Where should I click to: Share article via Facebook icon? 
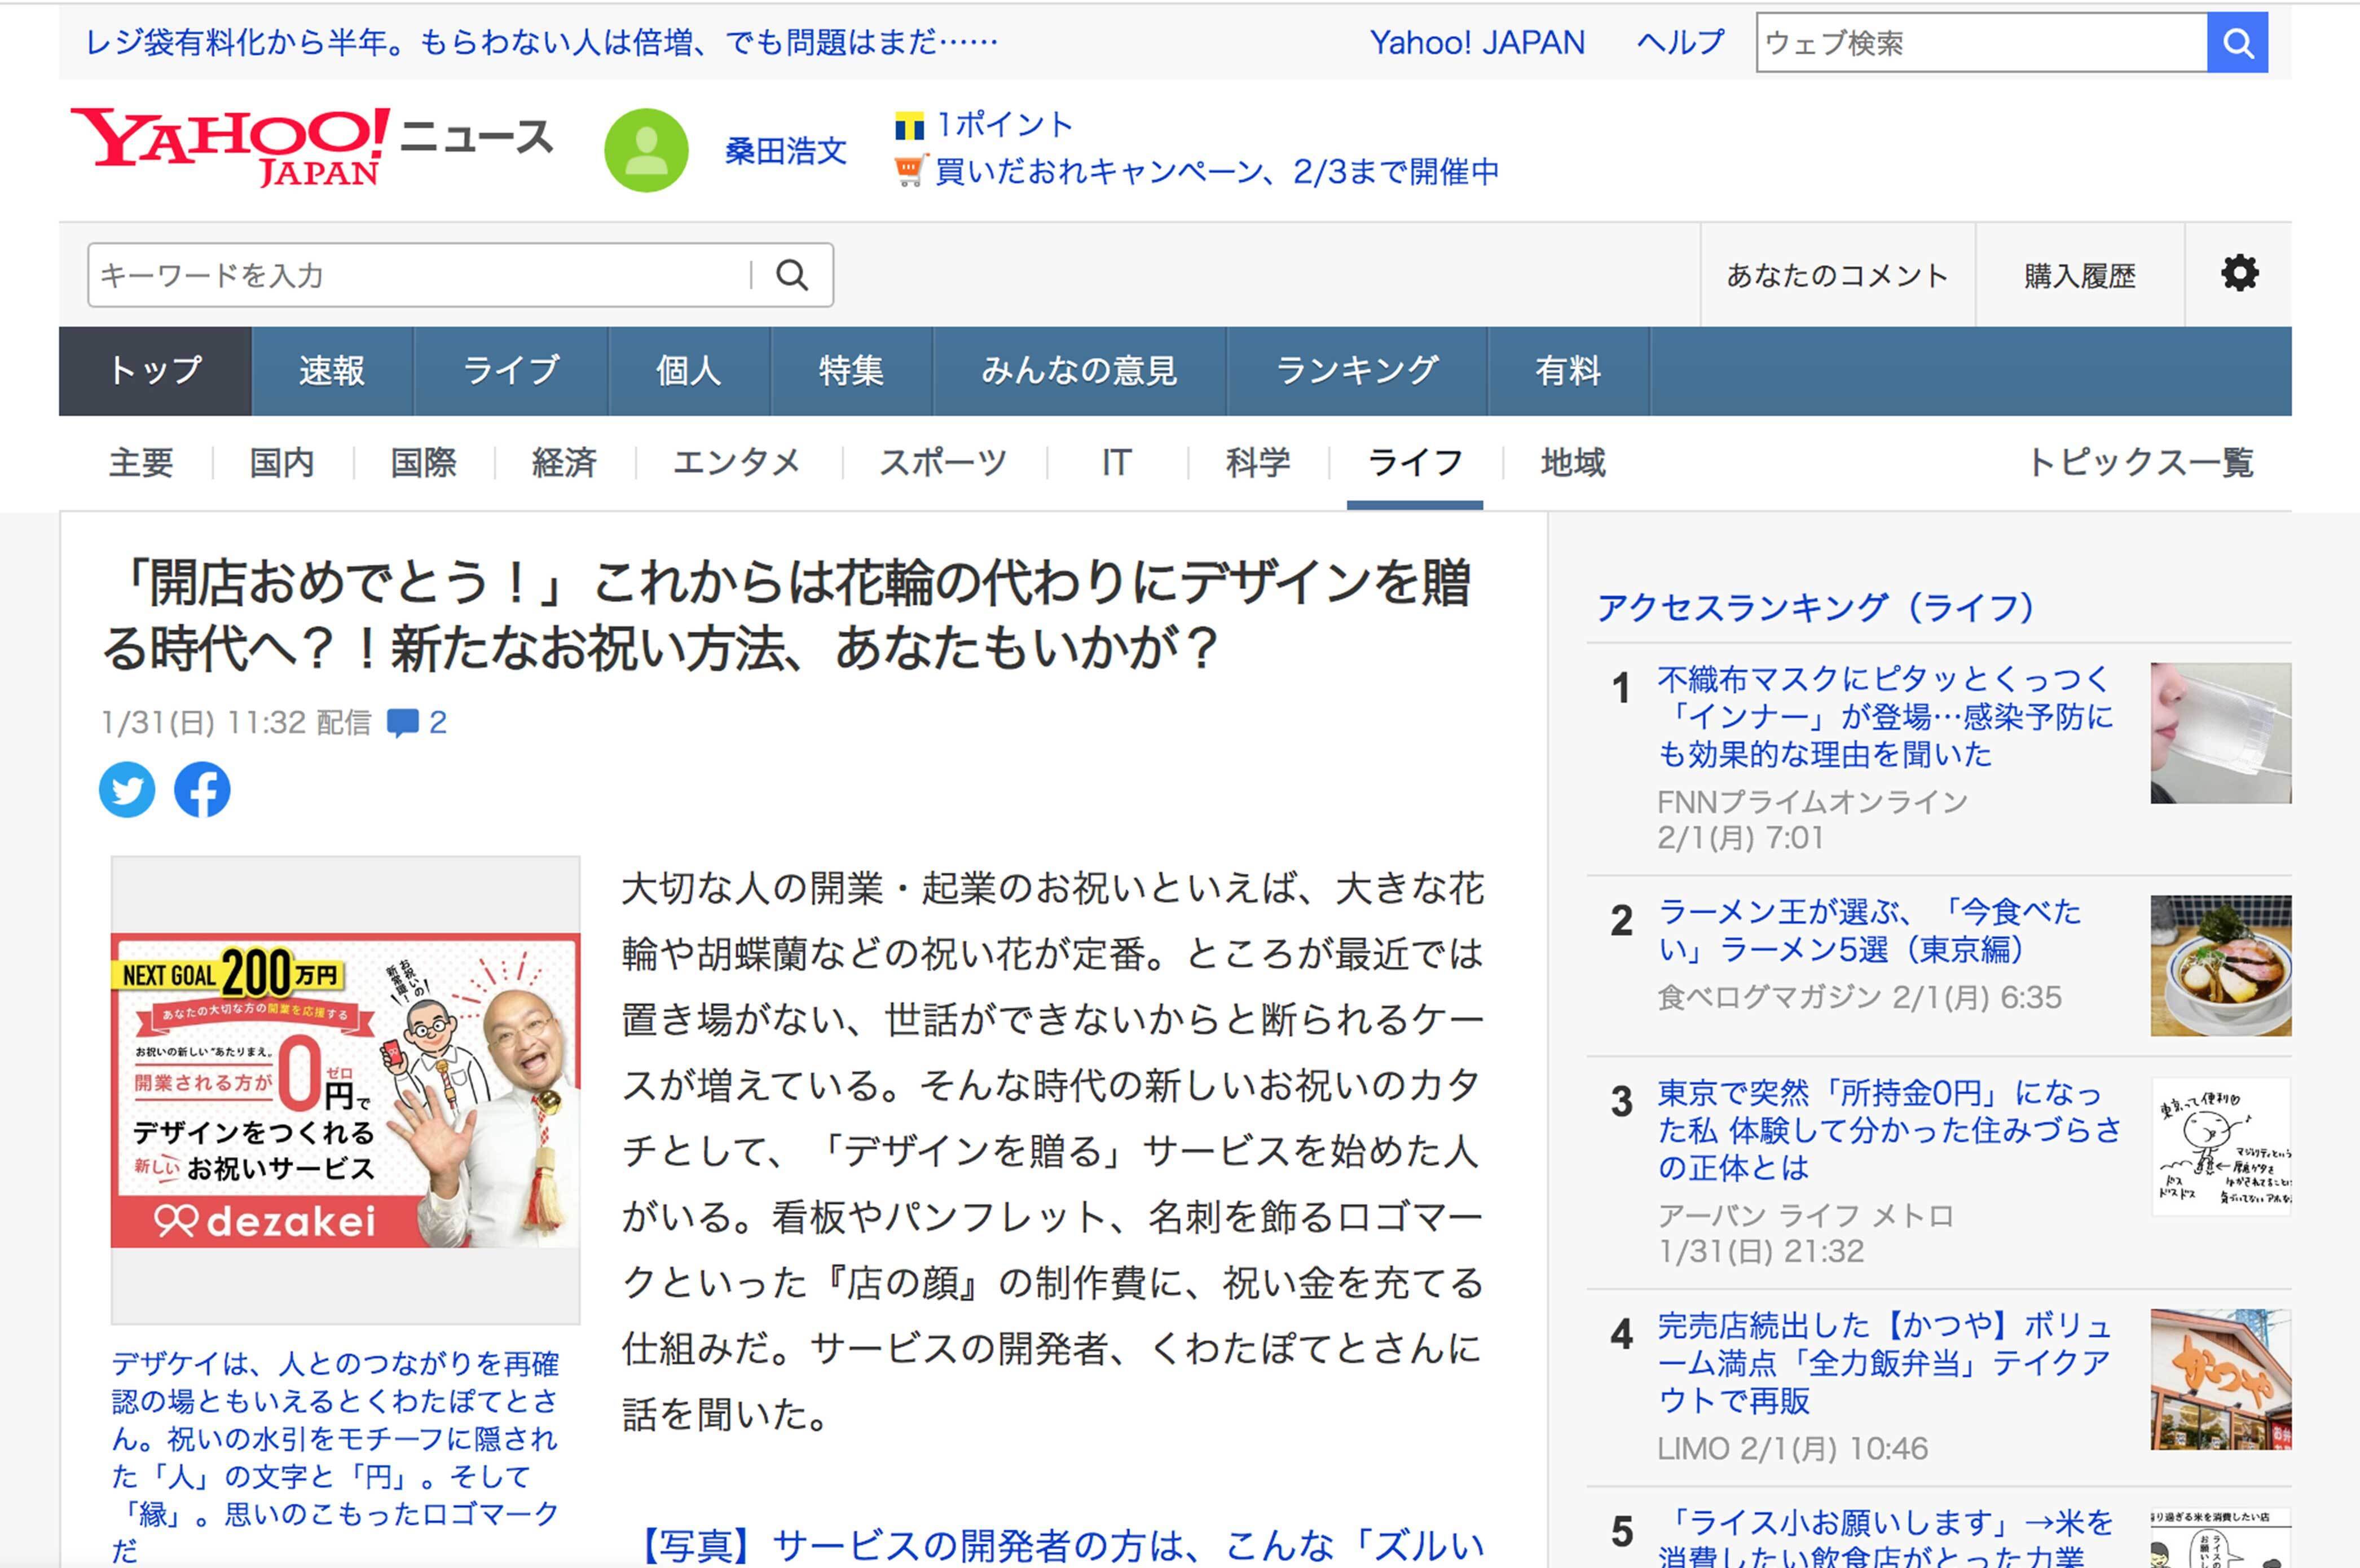tap(202, 790)
